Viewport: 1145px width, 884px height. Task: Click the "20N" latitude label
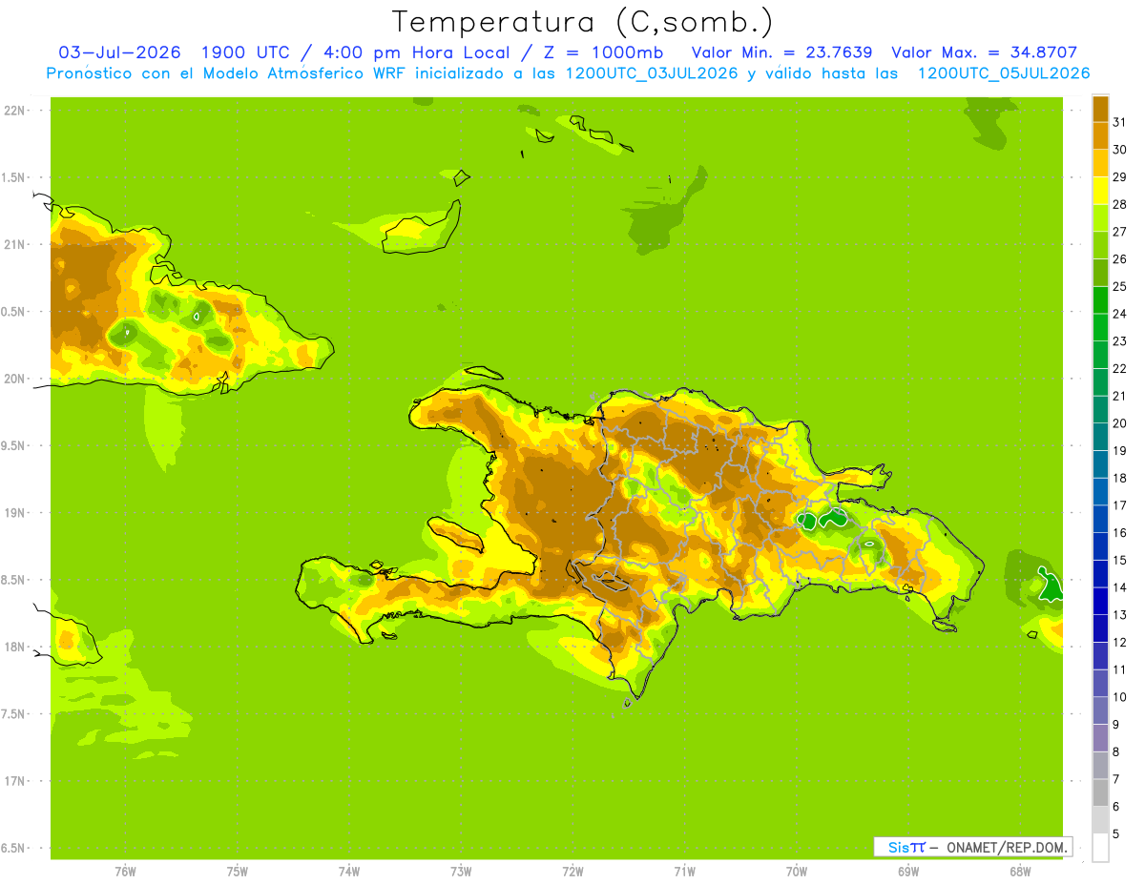(x=13, y=379)
